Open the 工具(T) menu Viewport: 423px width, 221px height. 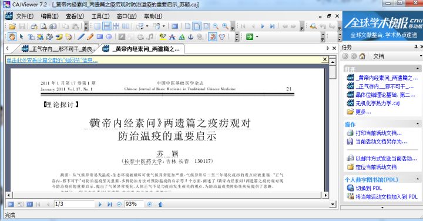(x=100, y=16)
